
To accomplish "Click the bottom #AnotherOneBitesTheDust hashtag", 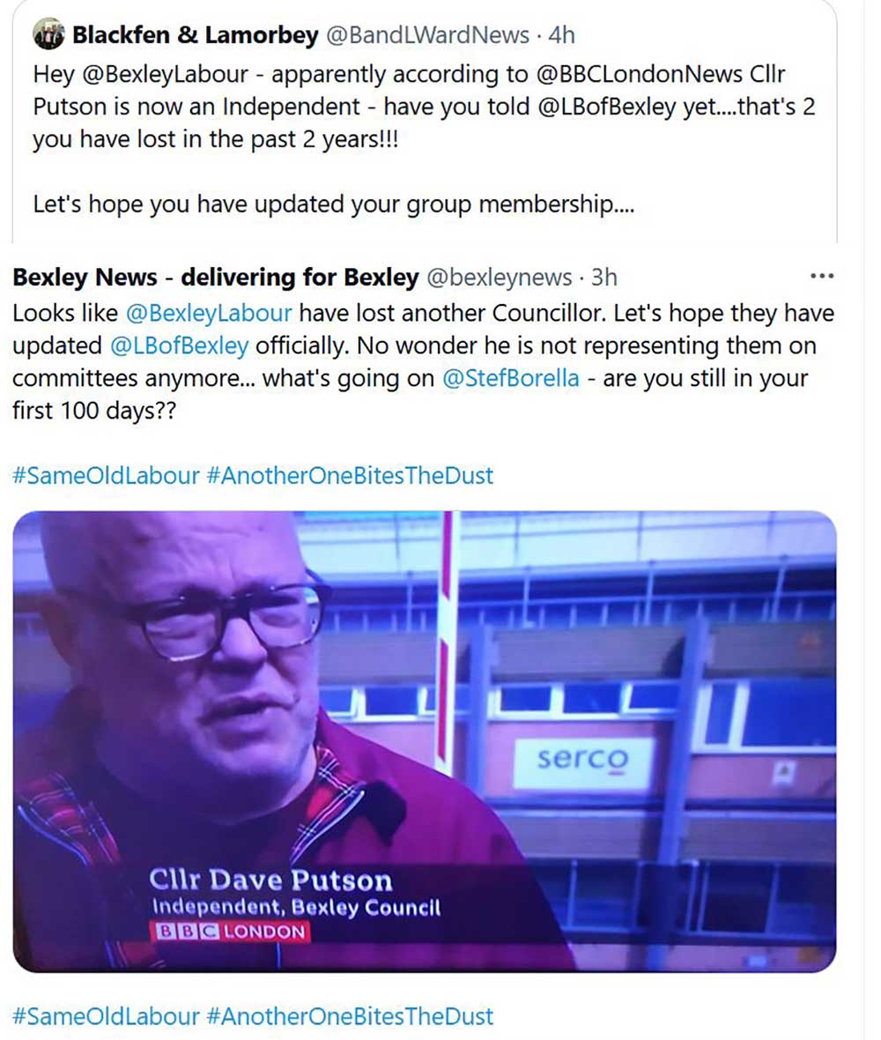I will (x=350, y=1016).
